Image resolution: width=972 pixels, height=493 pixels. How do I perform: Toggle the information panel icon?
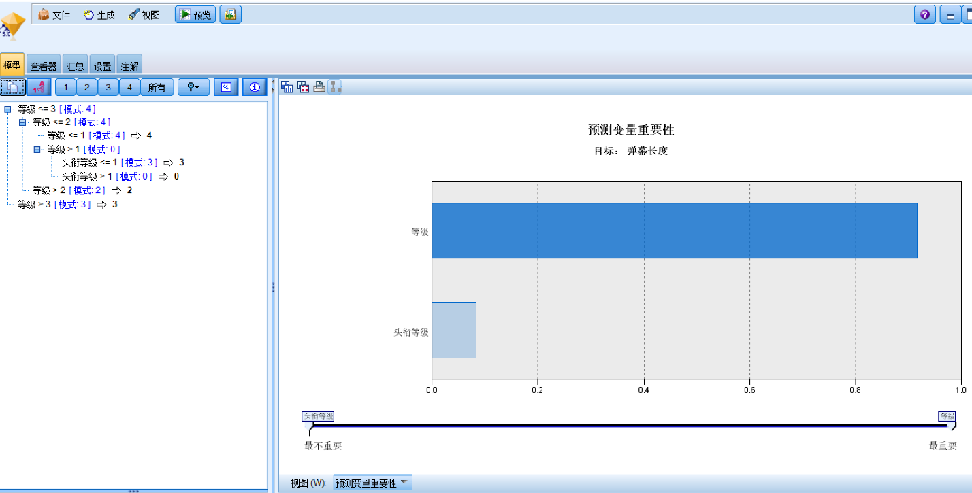[255, 87]
